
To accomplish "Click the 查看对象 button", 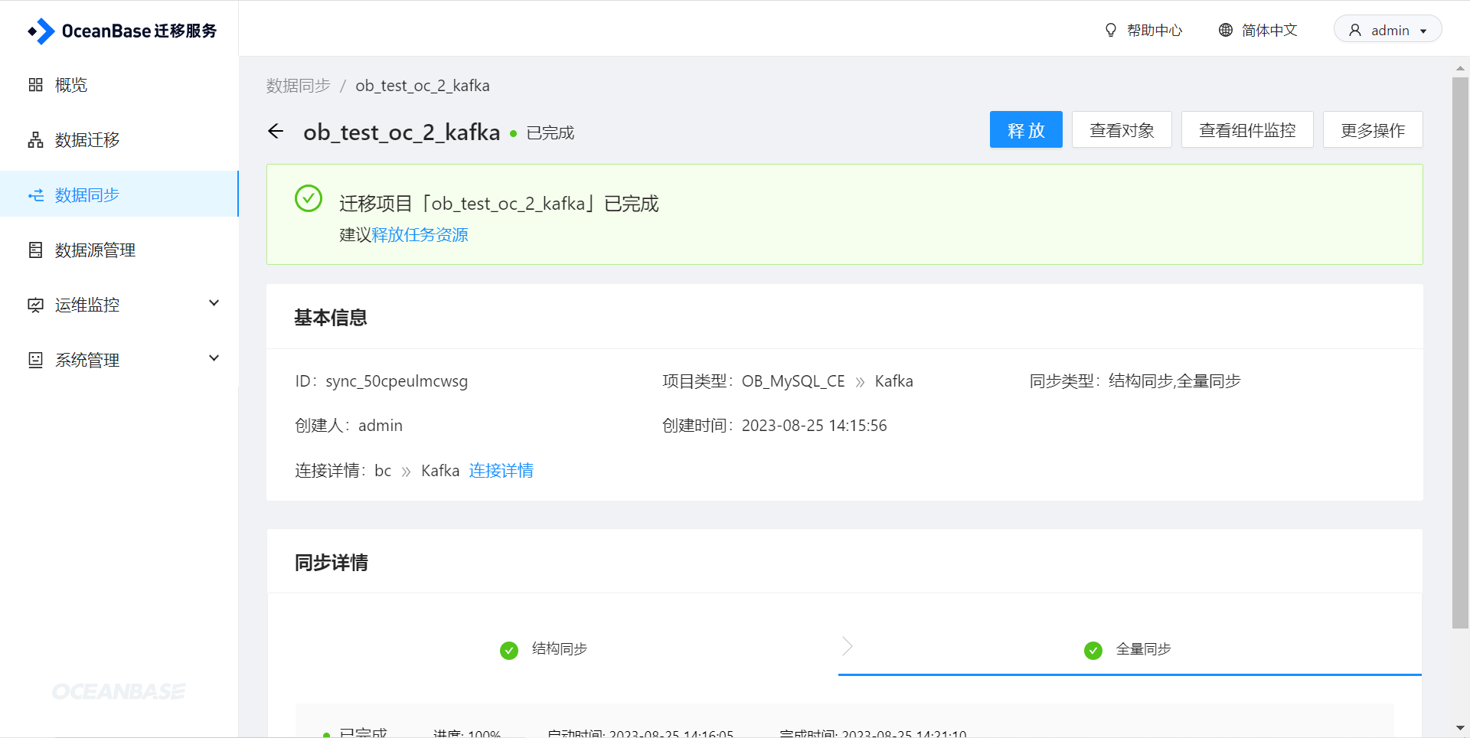I will pyautogui.click(x=1122, y=130).
